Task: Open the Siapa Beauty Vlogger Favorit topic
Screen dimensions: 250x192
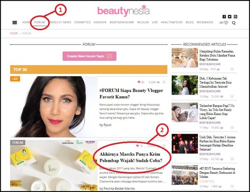Action: click(x=131, y=94)
